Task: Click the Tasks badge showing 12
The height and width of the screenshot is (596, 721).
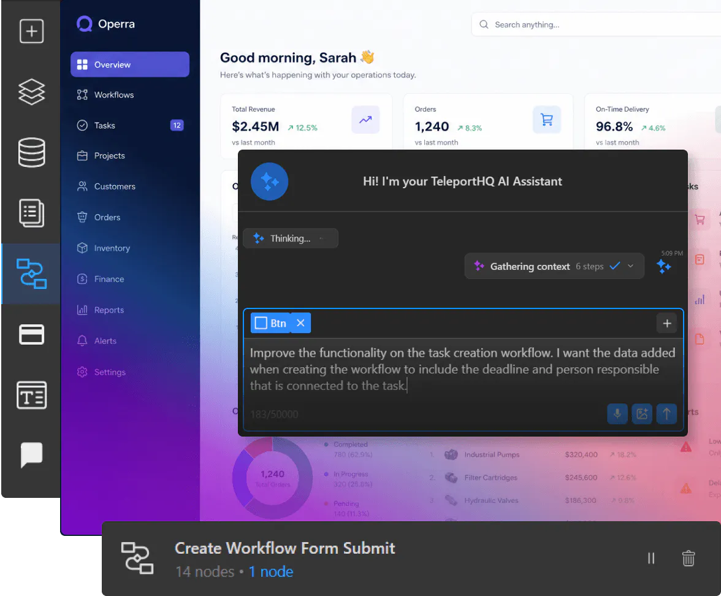Action: tap(177, 125)
